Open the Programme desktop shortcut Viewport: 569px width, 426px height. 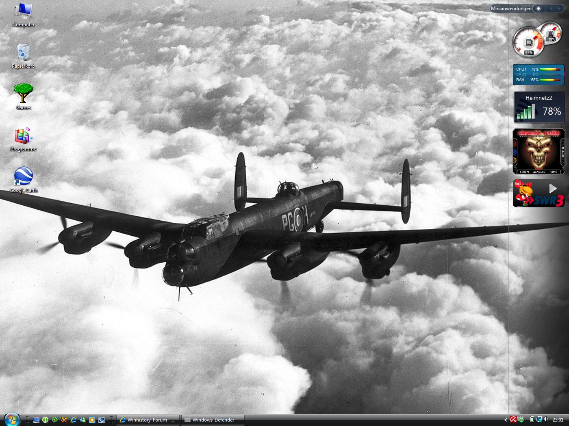tap(23, 136)
